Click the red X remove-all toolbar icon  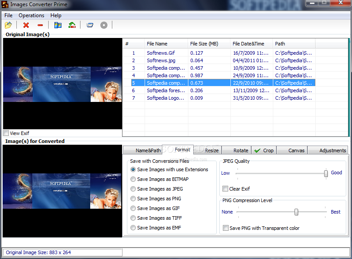26,25
